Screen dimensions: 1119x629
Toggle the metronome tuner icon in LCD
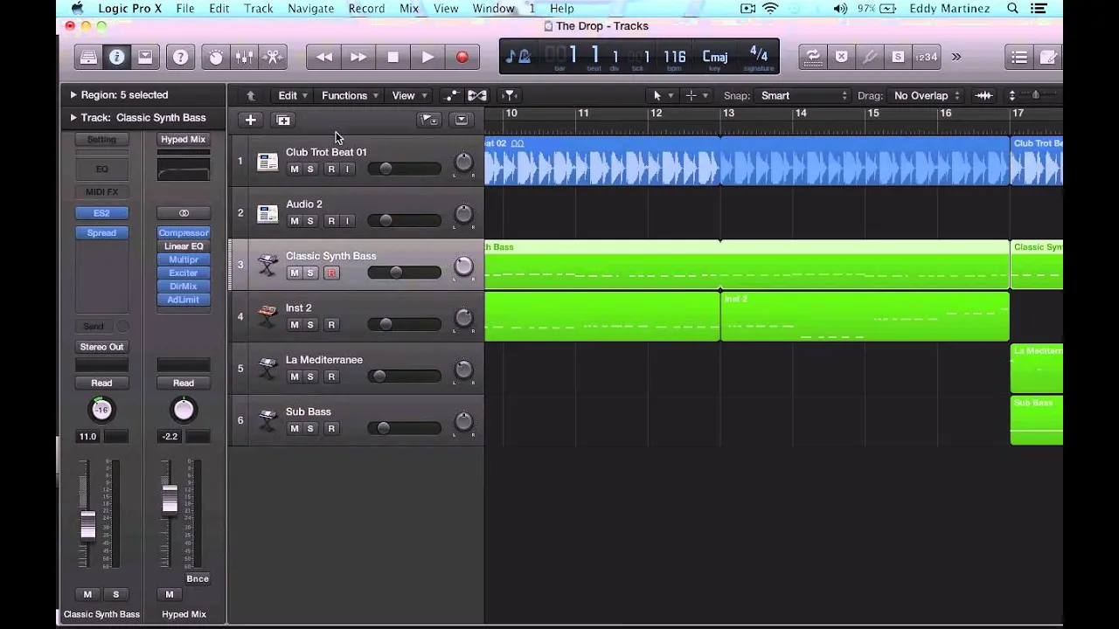(518, 57)
